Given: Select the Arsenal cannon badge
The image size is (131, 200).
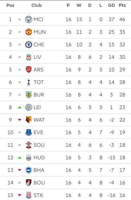Looking at the screenshot, I should (x=29, y=69).
